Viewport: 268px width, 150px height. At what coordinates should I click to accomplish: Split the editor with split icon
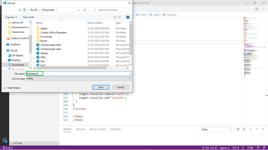257,9
